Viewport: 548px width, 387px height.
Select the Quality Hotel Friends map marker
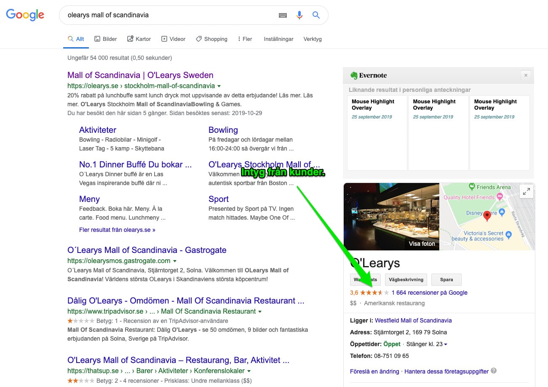(500, 196)
